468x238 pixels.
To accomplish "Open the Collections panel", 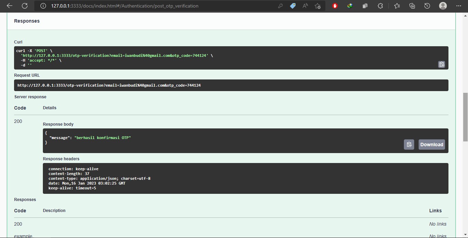I will (412, 6).
